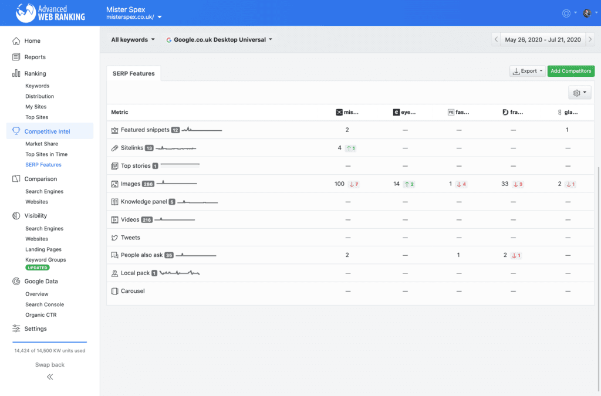Open Top Sites in Time
The height and width of the screenshot is (396, 601).
(x=46, y=154)
